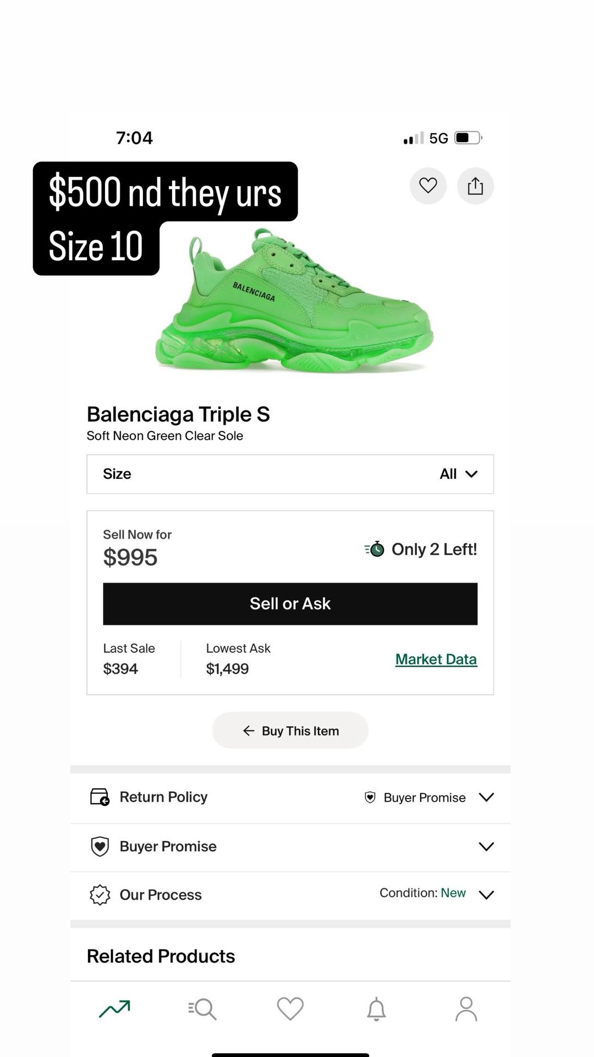Expand the Our Process section chevron
This screenshot has height=1057, width=594.
486,895
